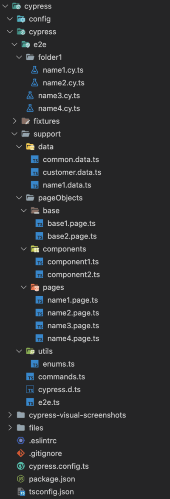The image size is (170, 499).
Task: Click the flask icon next to name4.cy.ts
Action: (x=30, y=108)
